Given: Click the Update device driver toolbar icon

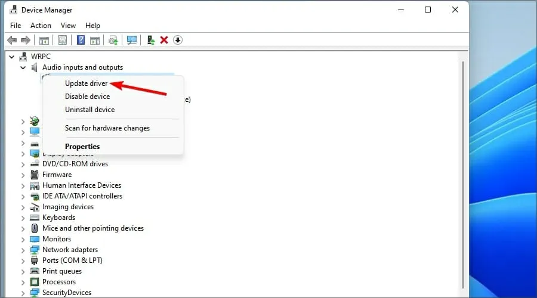Looking at the screenshot, I should [113, 40].
